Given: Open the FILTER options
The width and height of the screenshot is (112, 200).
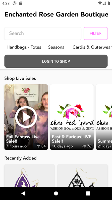Looking at the screenshot, I should pos(96,33).
